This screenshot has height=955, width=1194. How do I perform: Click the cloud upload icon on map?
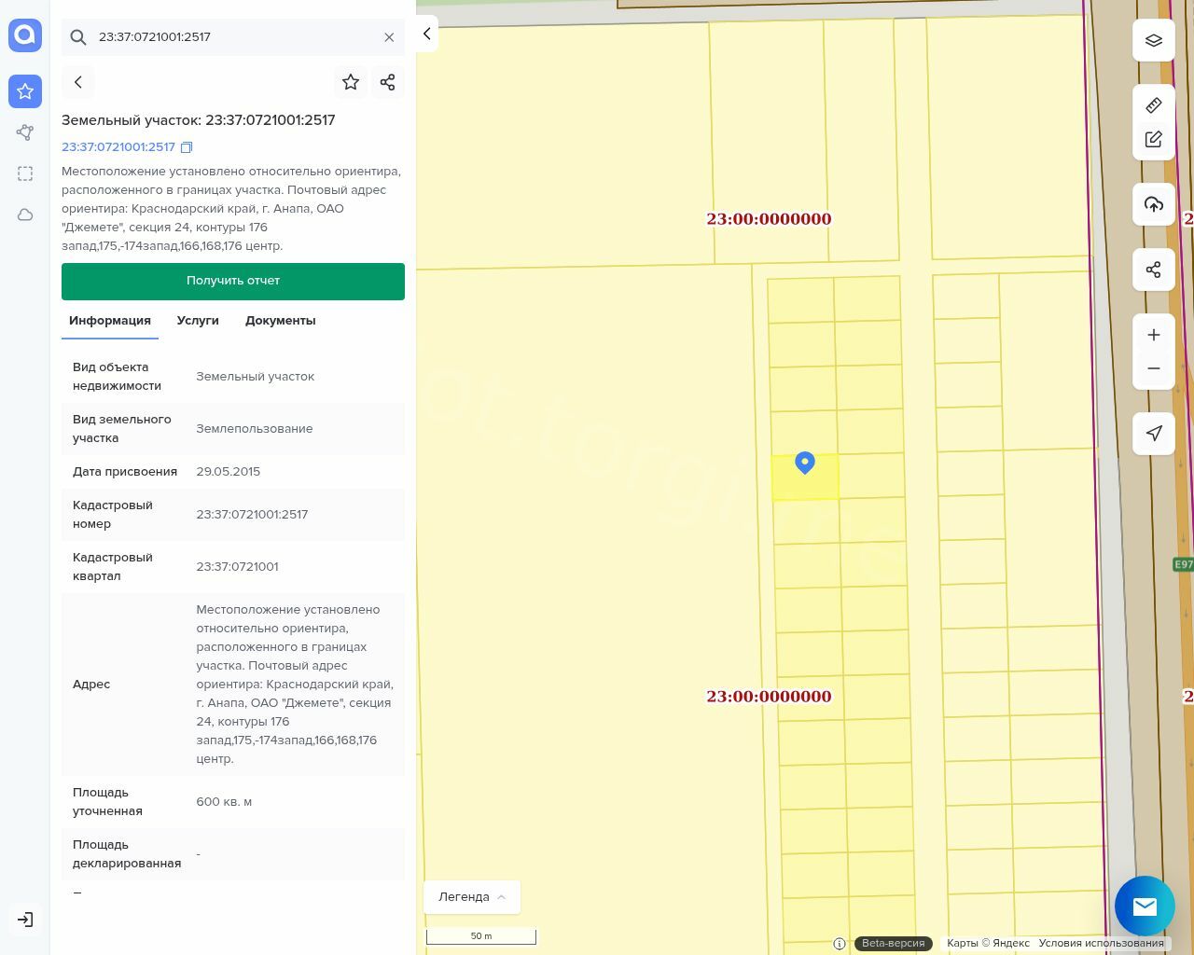(x=1153, y=204)
